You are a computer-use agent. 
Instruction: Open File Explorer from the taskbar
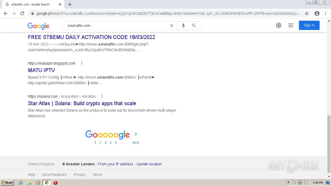29,183
